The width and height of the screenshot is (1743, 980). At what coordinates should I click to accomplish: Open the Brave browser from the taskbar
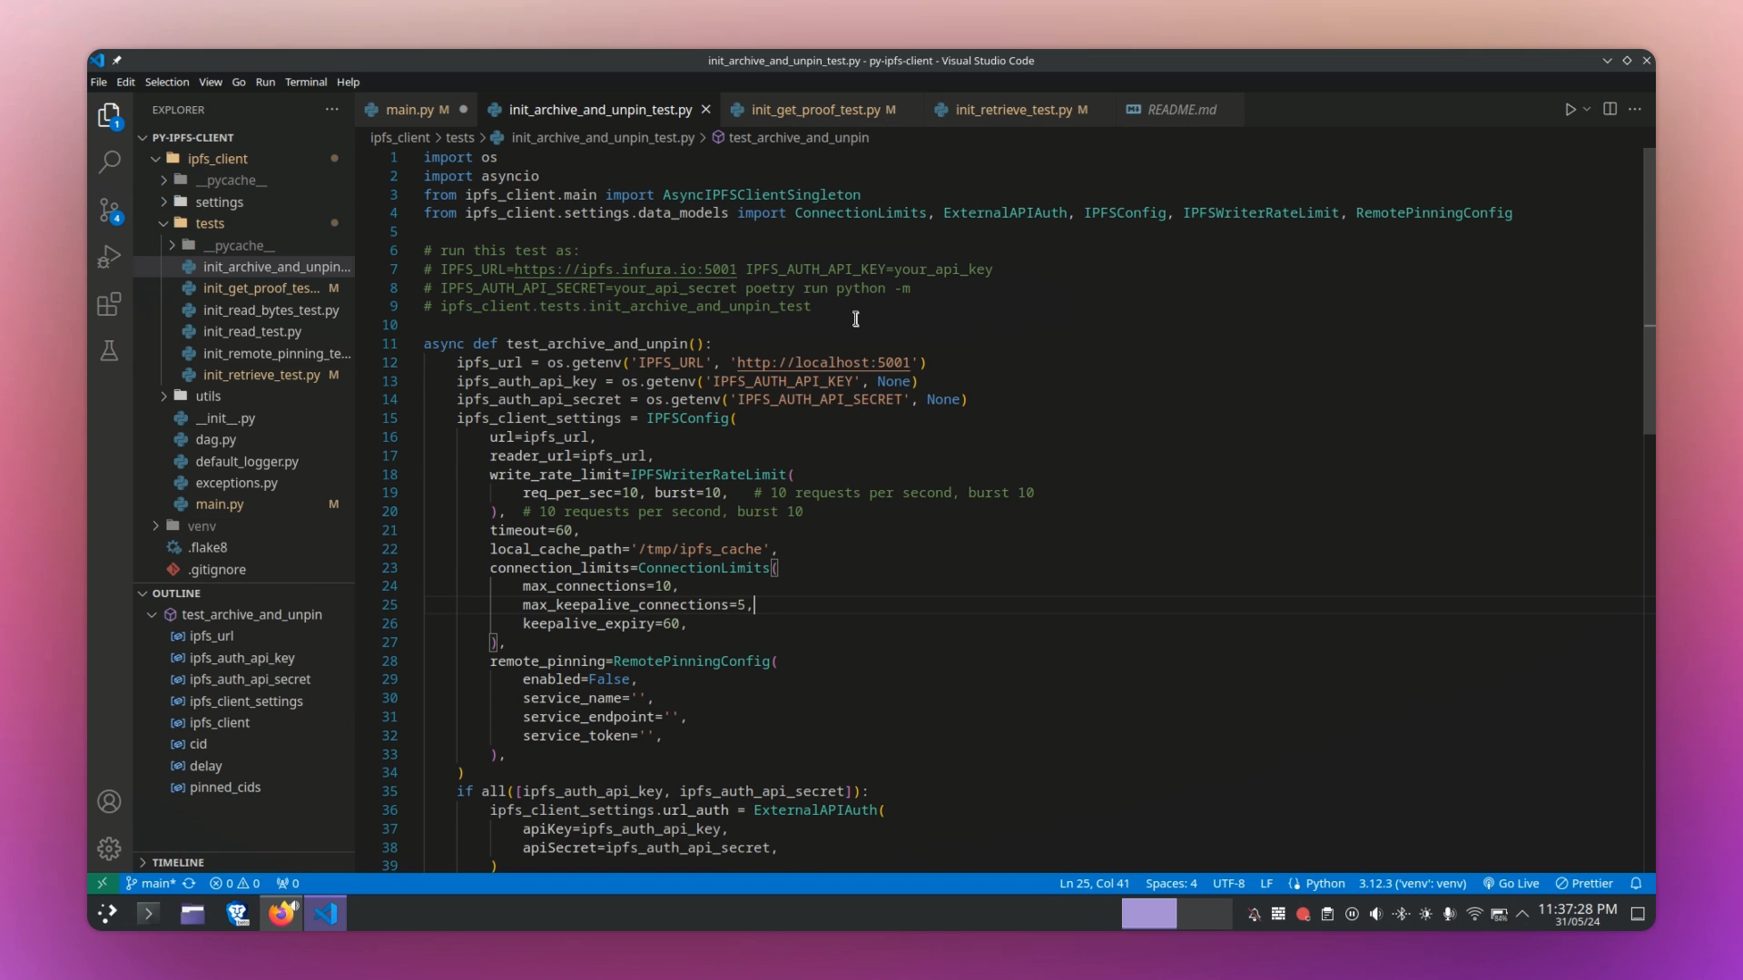[x=237, y=914]
